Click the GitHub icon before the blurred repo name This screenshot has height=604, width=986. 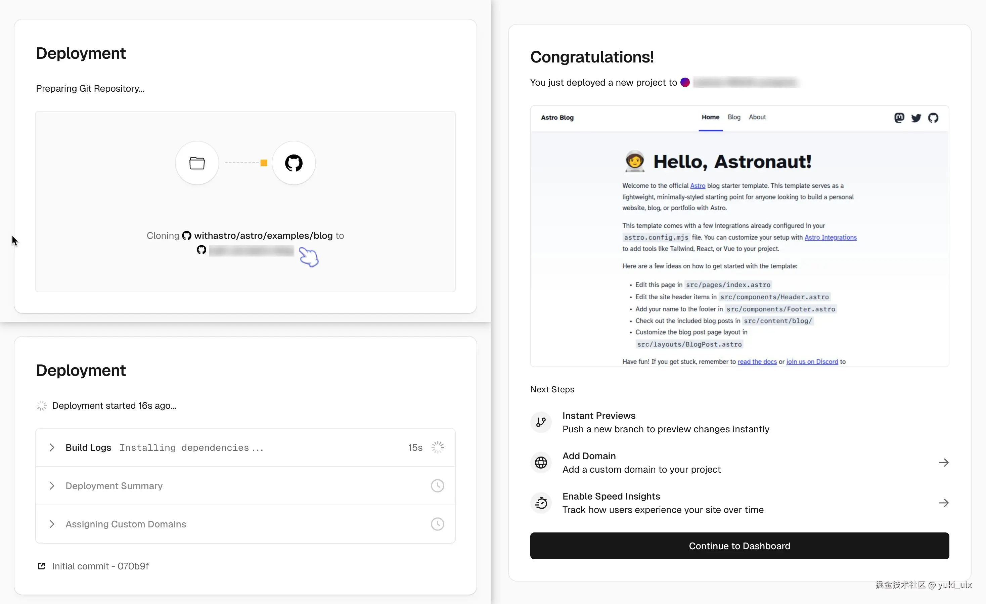click(x=201, y=250)
